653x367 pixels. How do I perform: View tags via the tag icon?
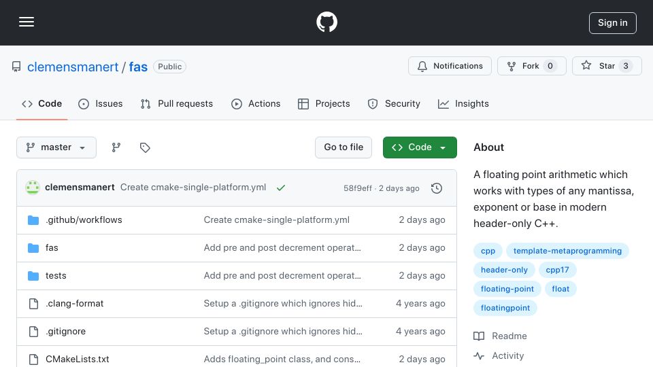click(145, 147)
